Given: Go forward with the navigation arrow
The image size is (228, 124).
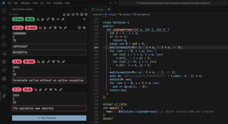Looking at the screenshot, I should coord(115,3).
